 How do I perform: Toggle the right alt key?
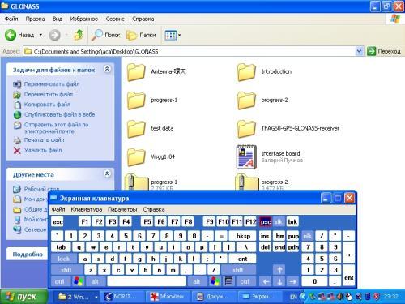pyautogui.click(x=197, y=281)
